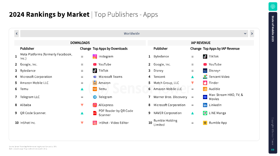The height and width of the screenshot is (156, 280).
Task: Open the Worldwide market dropdown
Action: (134, 34)
